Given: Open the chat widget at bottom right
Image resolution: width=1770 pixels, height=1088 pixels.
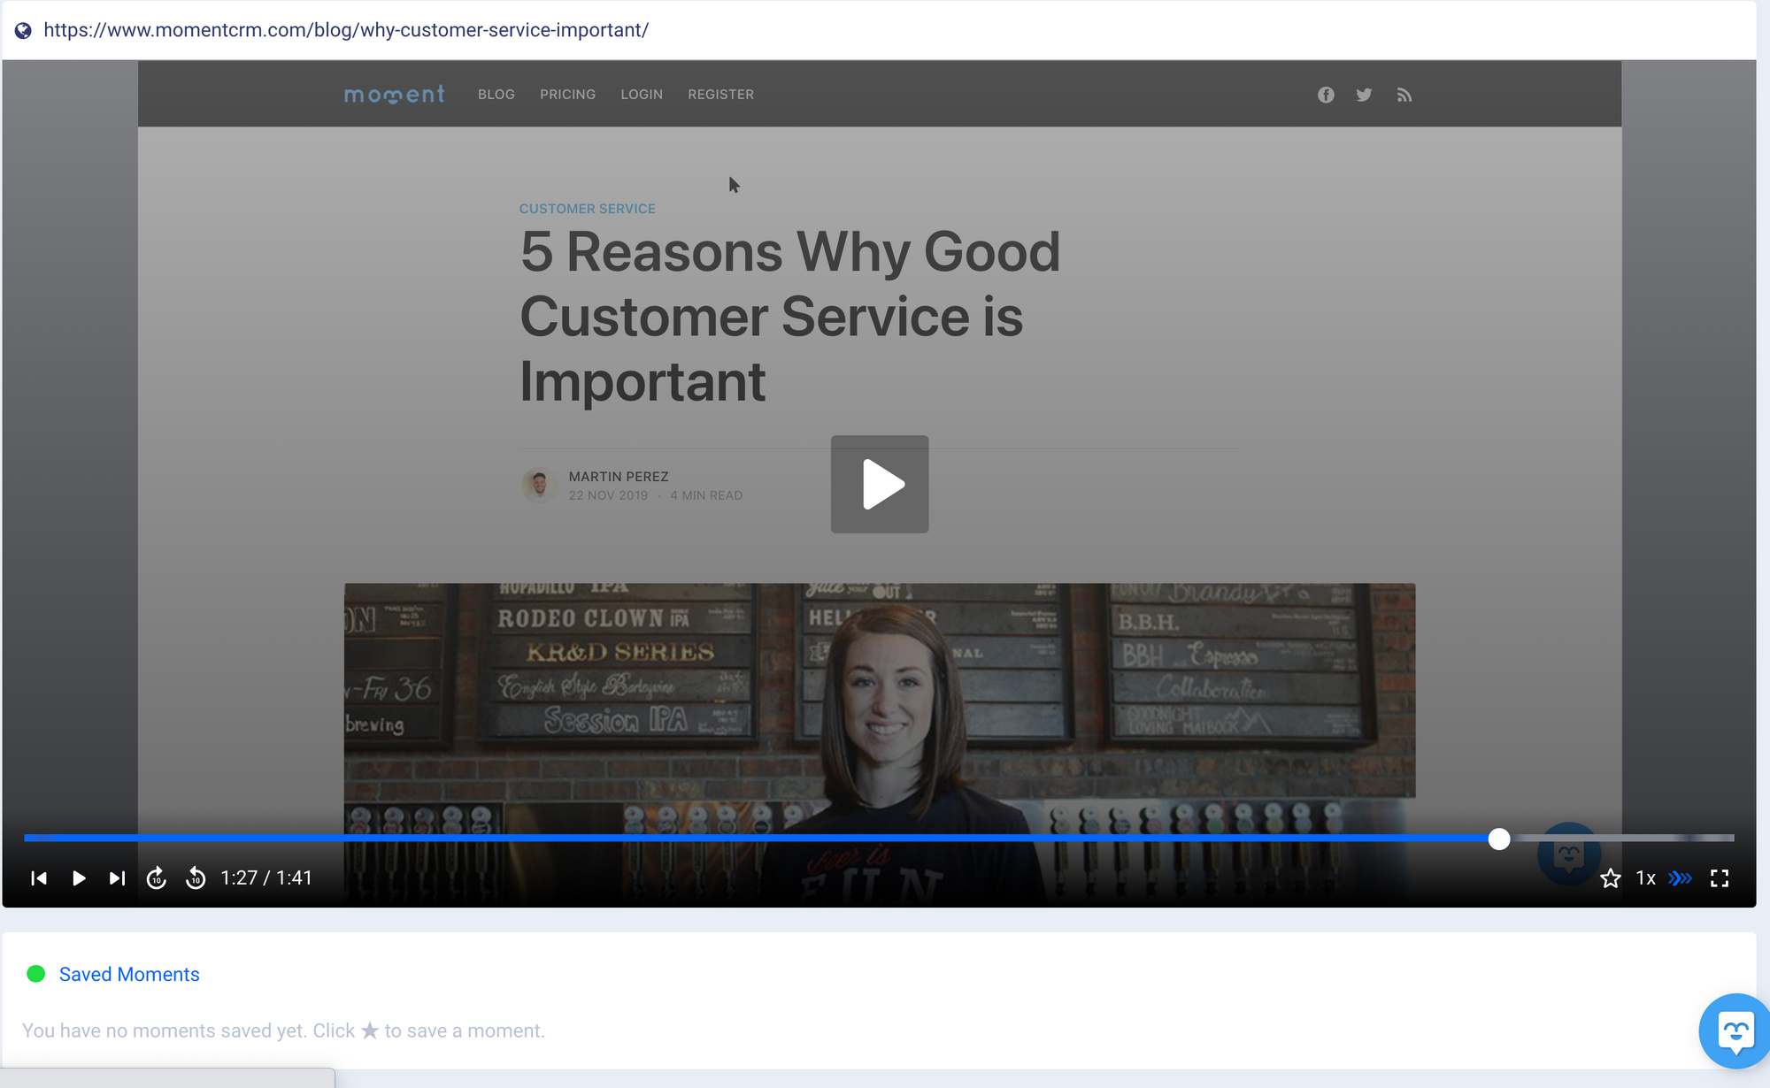Looking at the screenshot, I should pos(1735,1031).
